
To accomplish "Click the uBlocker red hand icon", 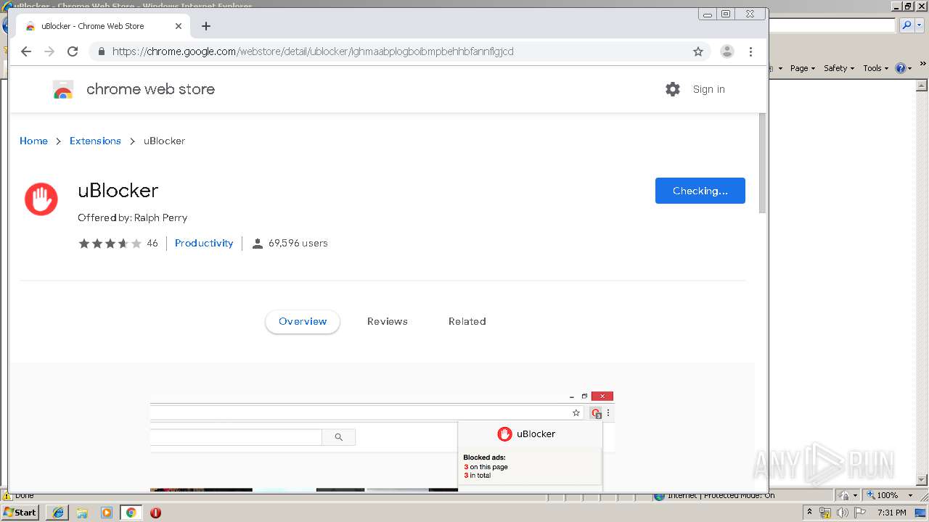I will pyautogui.click(x=41, y=199).
